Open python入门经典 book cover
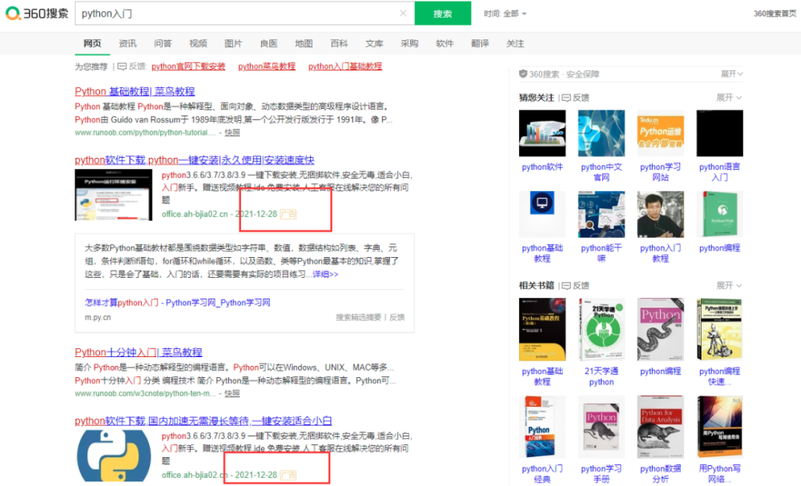Screen dimensions: 801x486 point(542,427)
